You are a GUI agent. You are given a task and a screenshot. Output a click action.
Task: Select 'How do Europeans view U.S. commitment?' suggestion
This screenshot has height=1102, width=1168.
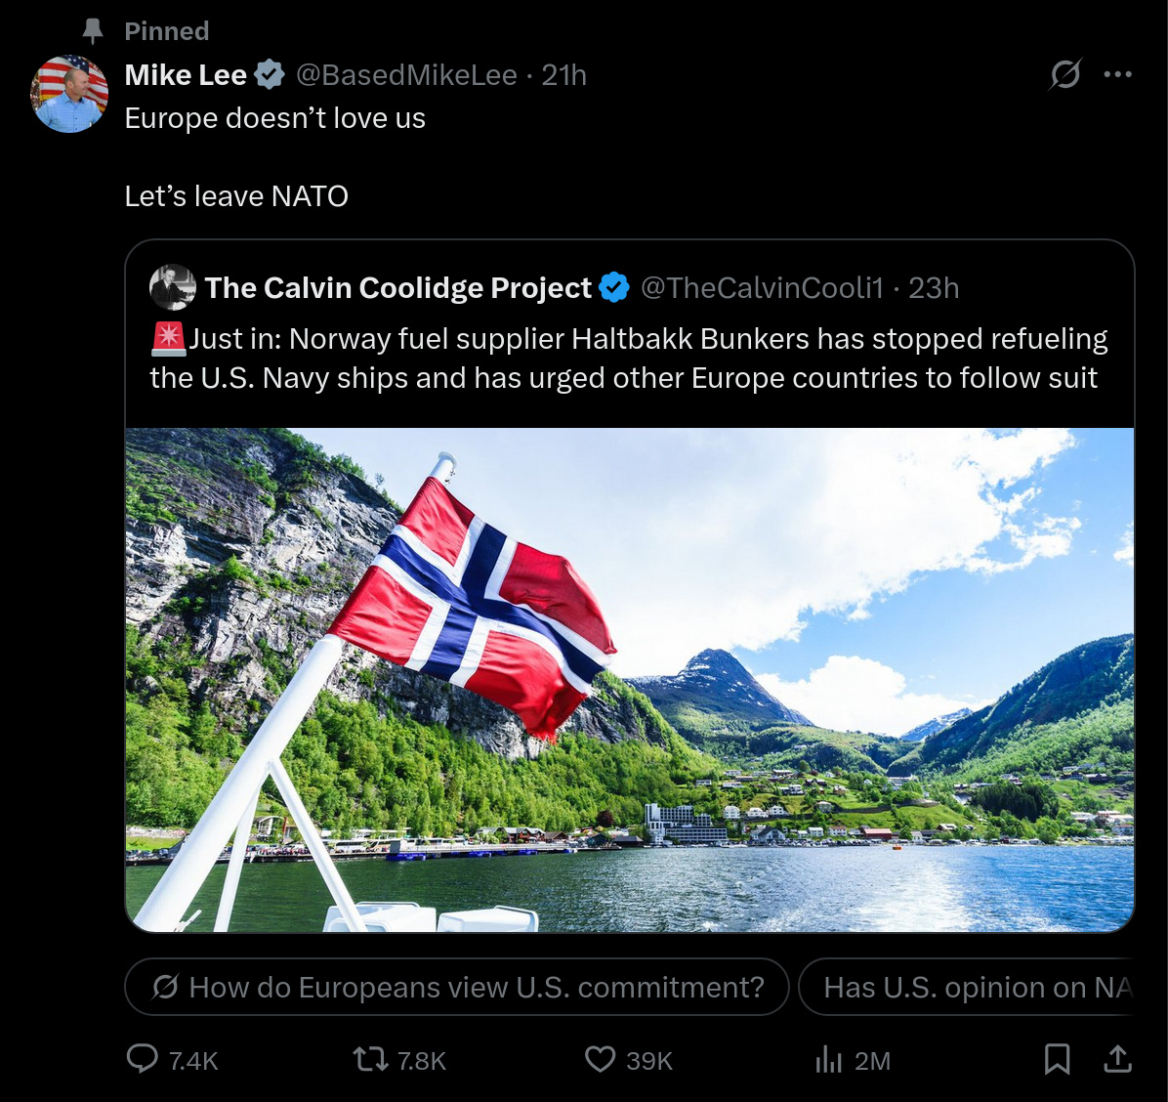(457, 988)
